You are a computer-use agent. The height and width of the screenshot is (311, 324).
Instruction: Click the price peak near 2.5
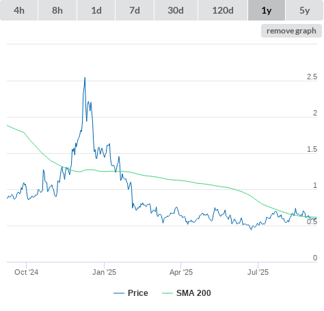[85, 78]
